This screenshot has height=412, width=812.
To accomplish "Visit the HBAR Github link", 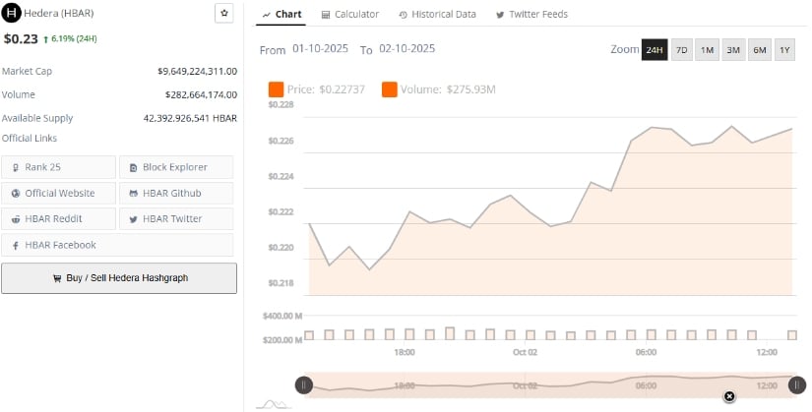I will [175, 193].
